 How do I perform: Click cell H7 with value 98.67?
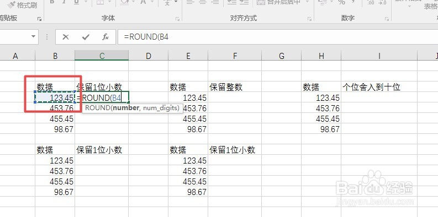click(x=321, y=129)
